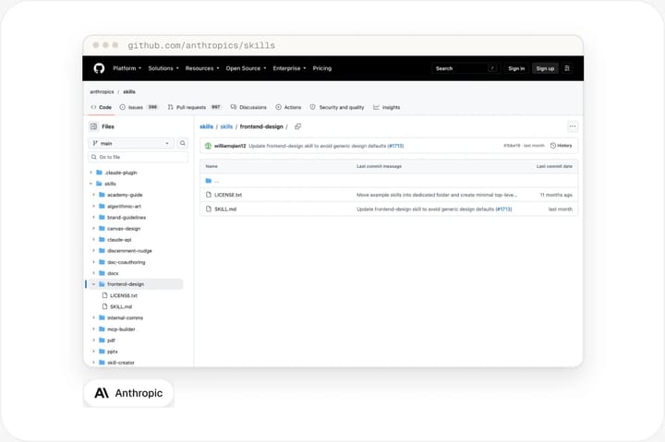Open the skills repository breadcrumb link
This screenshot has height=442, width=665.
[129, 91]
